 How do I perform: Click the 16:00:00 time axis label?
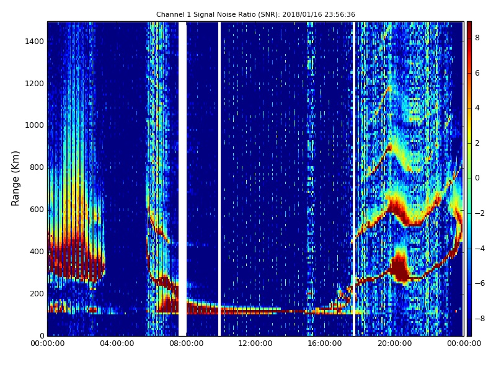[325, 343]
